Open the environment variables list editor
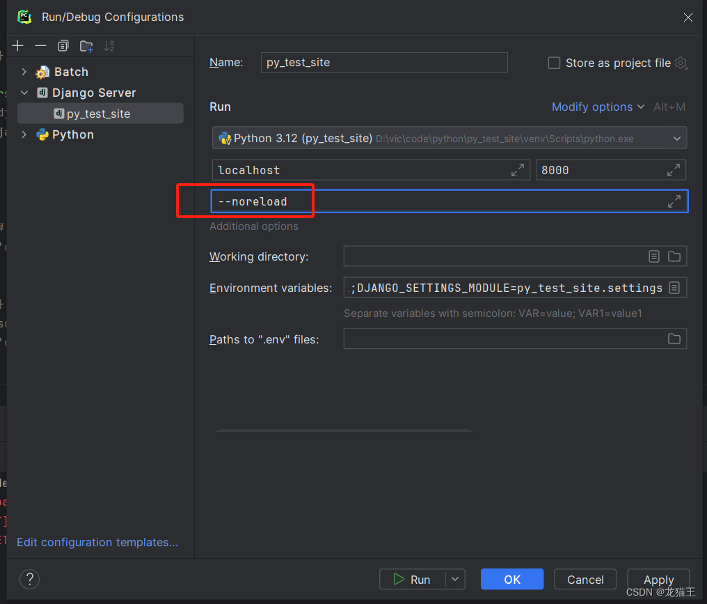The image size is (707, 604). click(x=674, y=287)
